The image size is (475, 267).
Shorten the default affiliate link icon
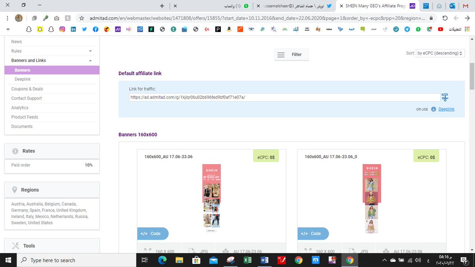pos(445,97)
